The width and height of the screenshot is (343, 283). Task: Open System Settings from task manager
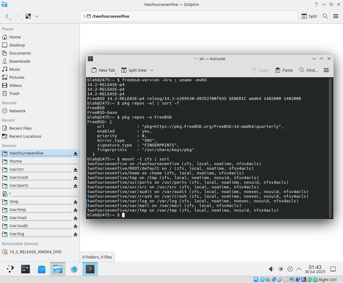[25, 269]
